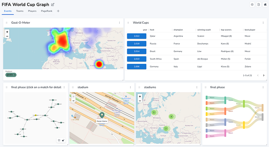269x147 pixels.
Task: Click the 2,006 year button
Action: pyautogui.click(x=137, y=66)
